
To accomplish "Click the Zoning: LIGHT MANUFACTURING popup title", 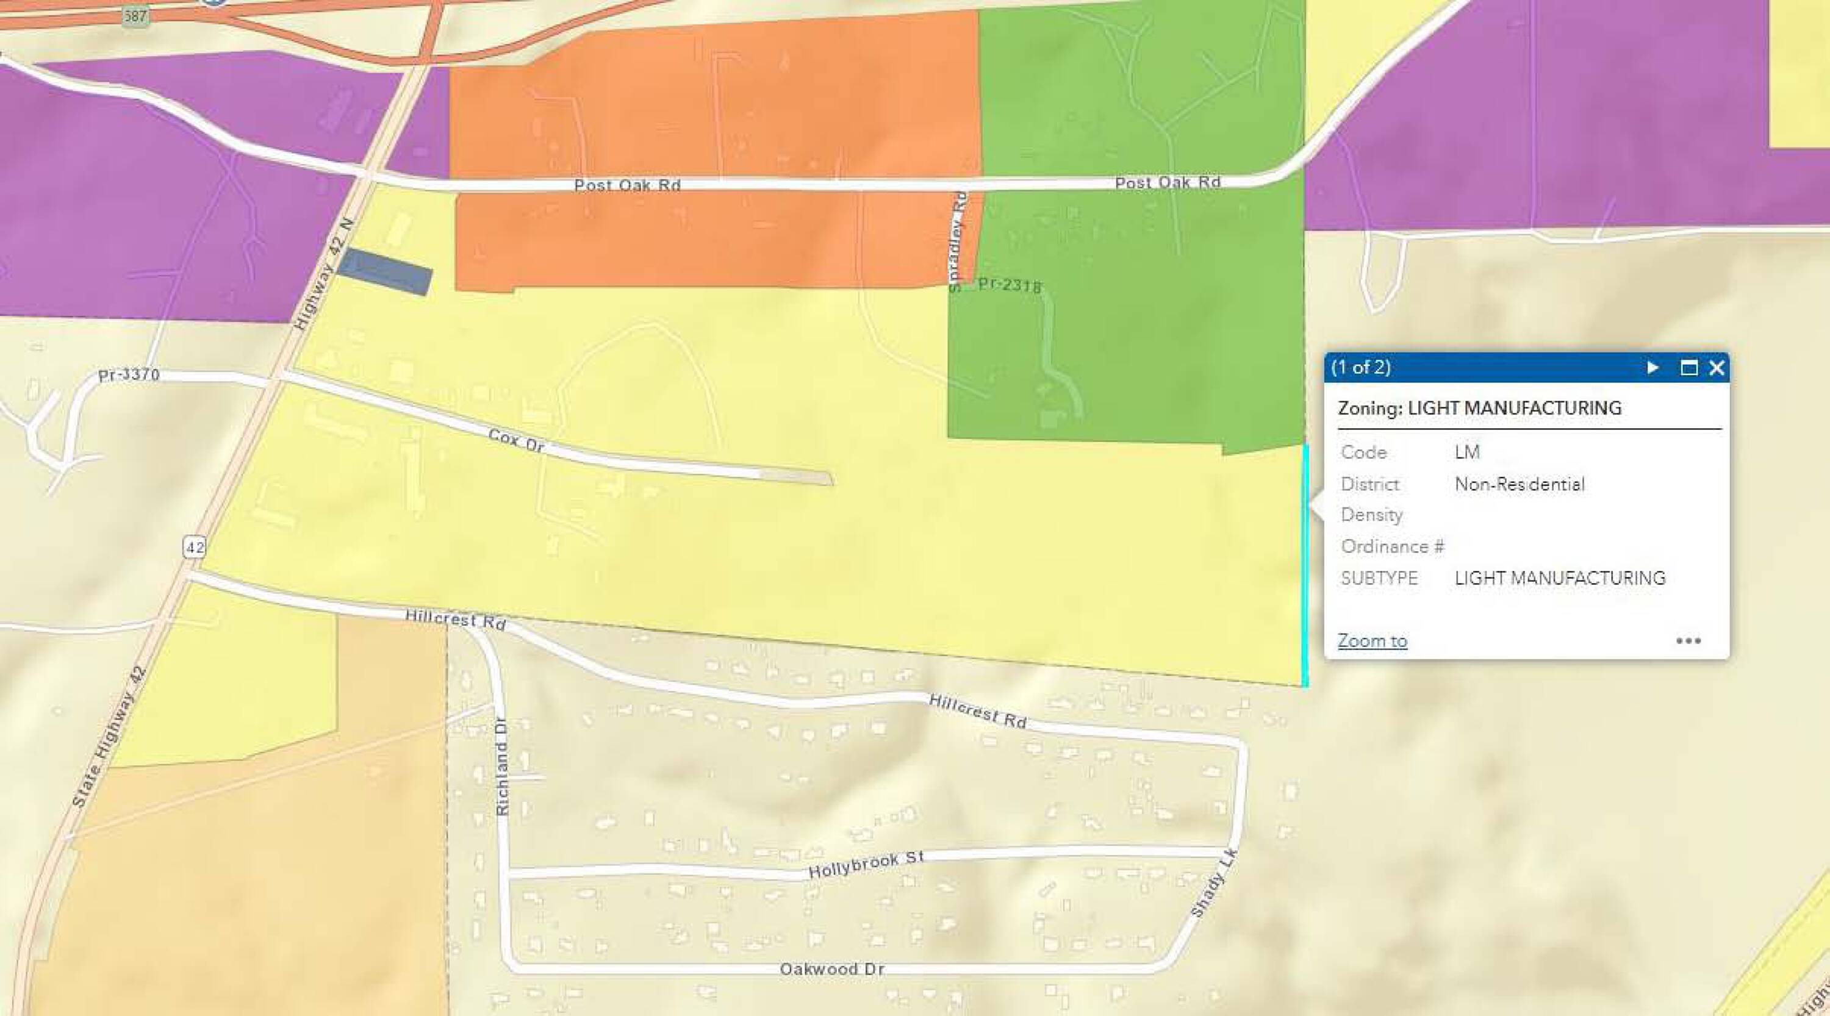I will (1479, 408).
